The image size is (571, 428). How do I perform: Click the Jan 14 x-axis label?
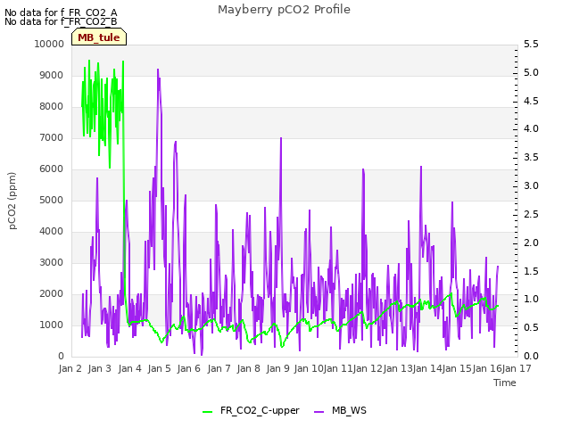427,368
